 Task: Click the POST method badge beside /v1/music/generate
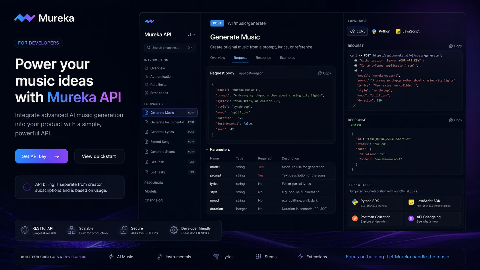(x=217, y=23)
